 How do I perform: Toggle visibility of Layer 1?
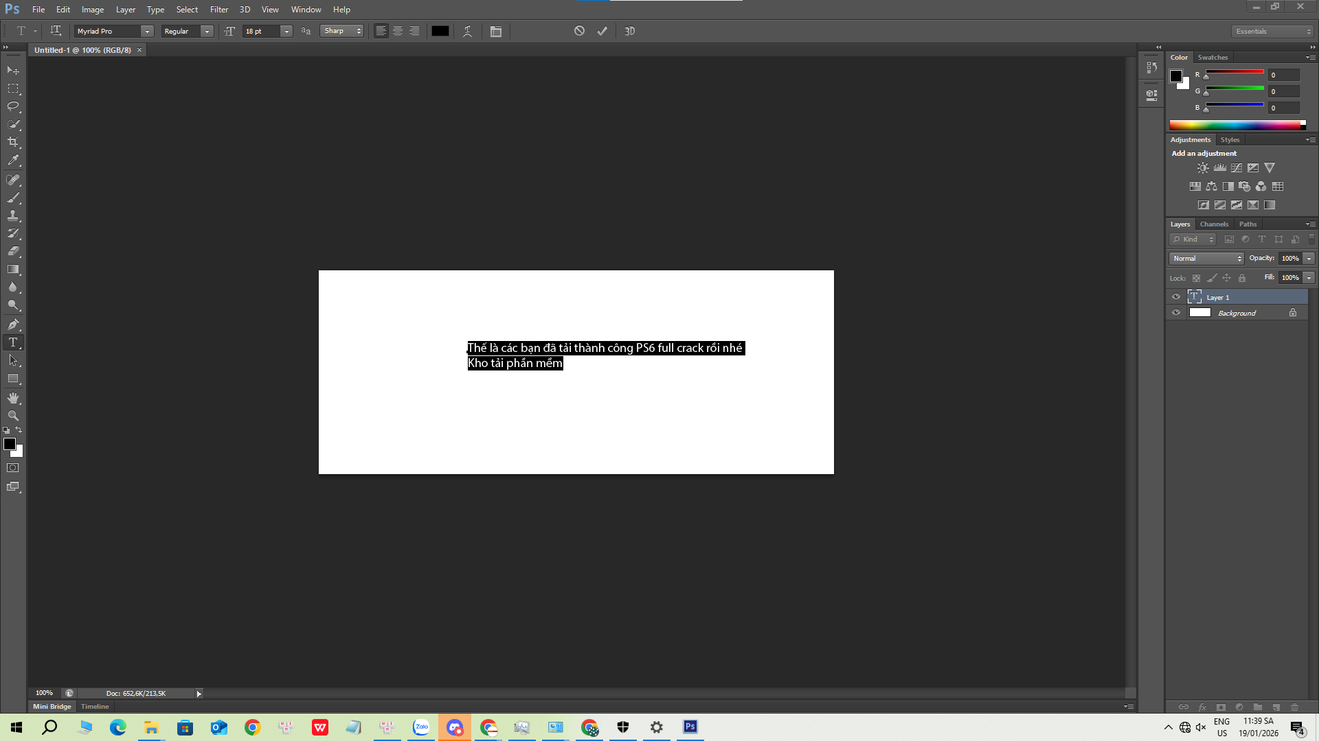tap(1175, 296)
